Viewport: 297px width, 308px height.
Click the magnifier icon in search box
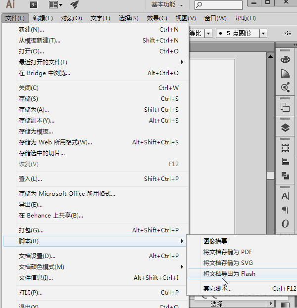point(199,4)
